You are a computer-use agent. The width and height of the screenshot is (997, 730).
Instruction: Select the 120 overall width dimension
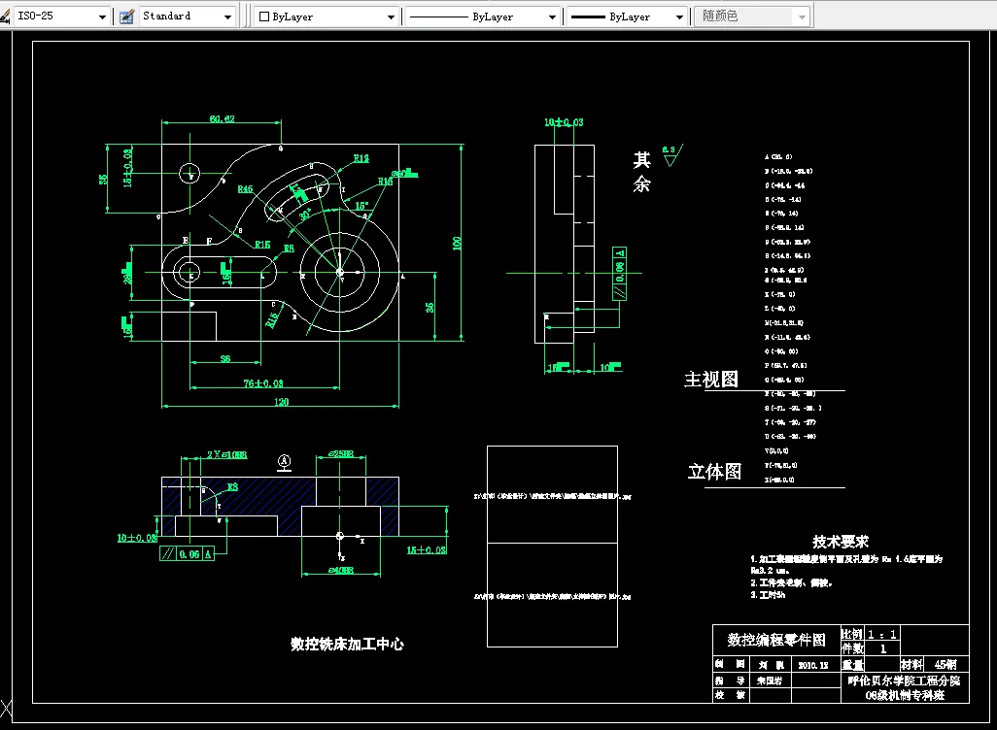point(281,402)
